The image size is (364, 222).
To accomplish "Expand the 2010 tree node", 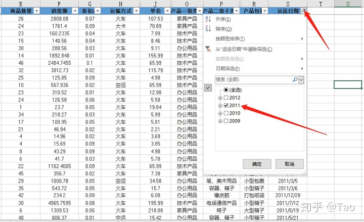I will [x=220, y=113].
